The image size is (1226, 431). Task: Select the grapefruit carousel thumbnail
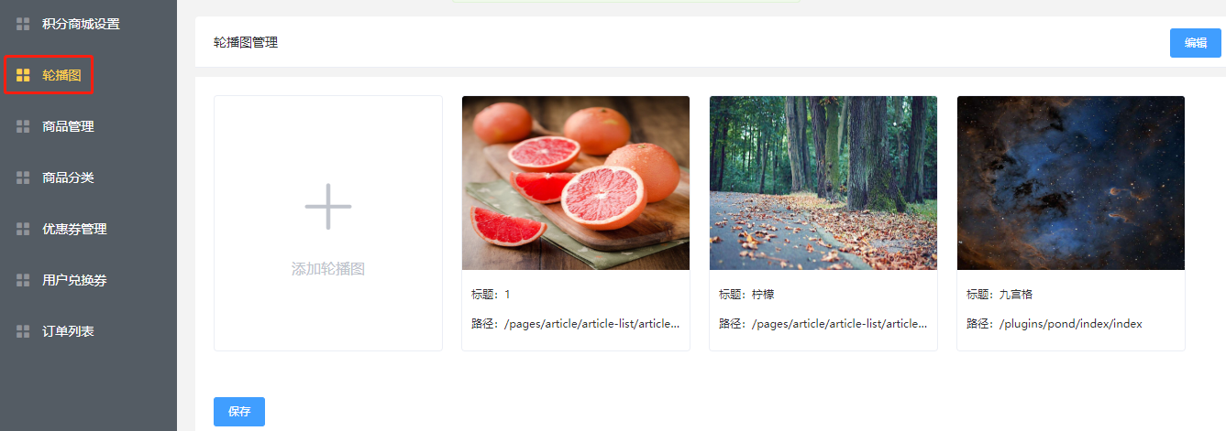(x=576, y=183)
